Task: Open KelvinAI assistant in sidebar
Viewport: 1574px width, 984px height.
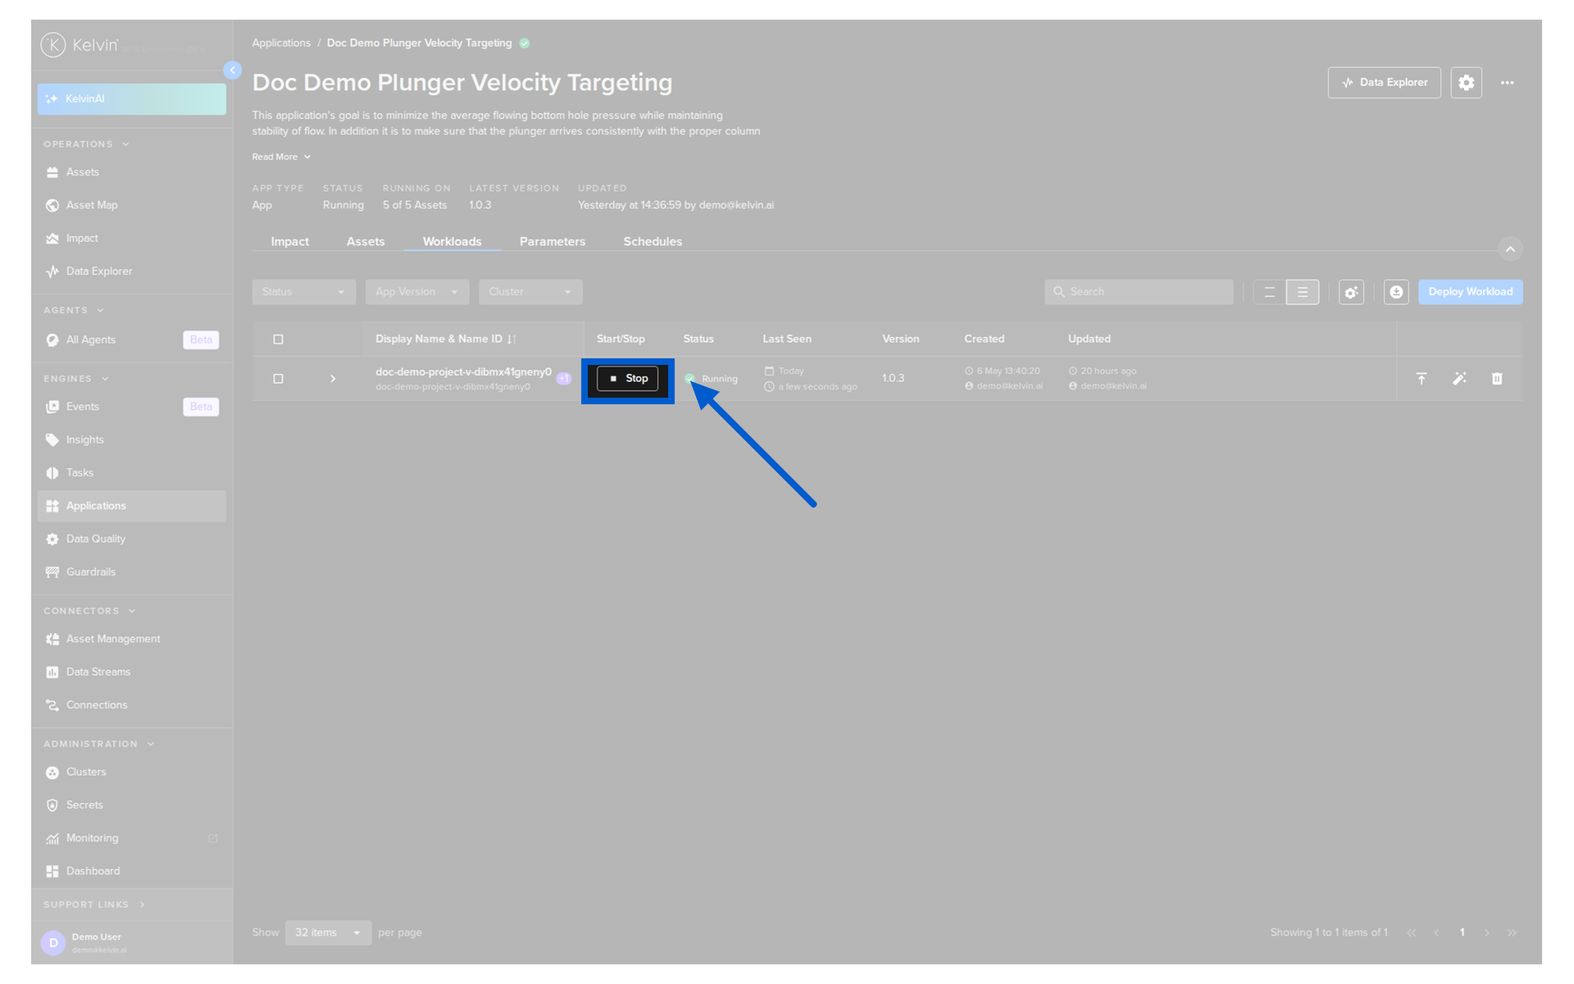Action: pos(131,98)
